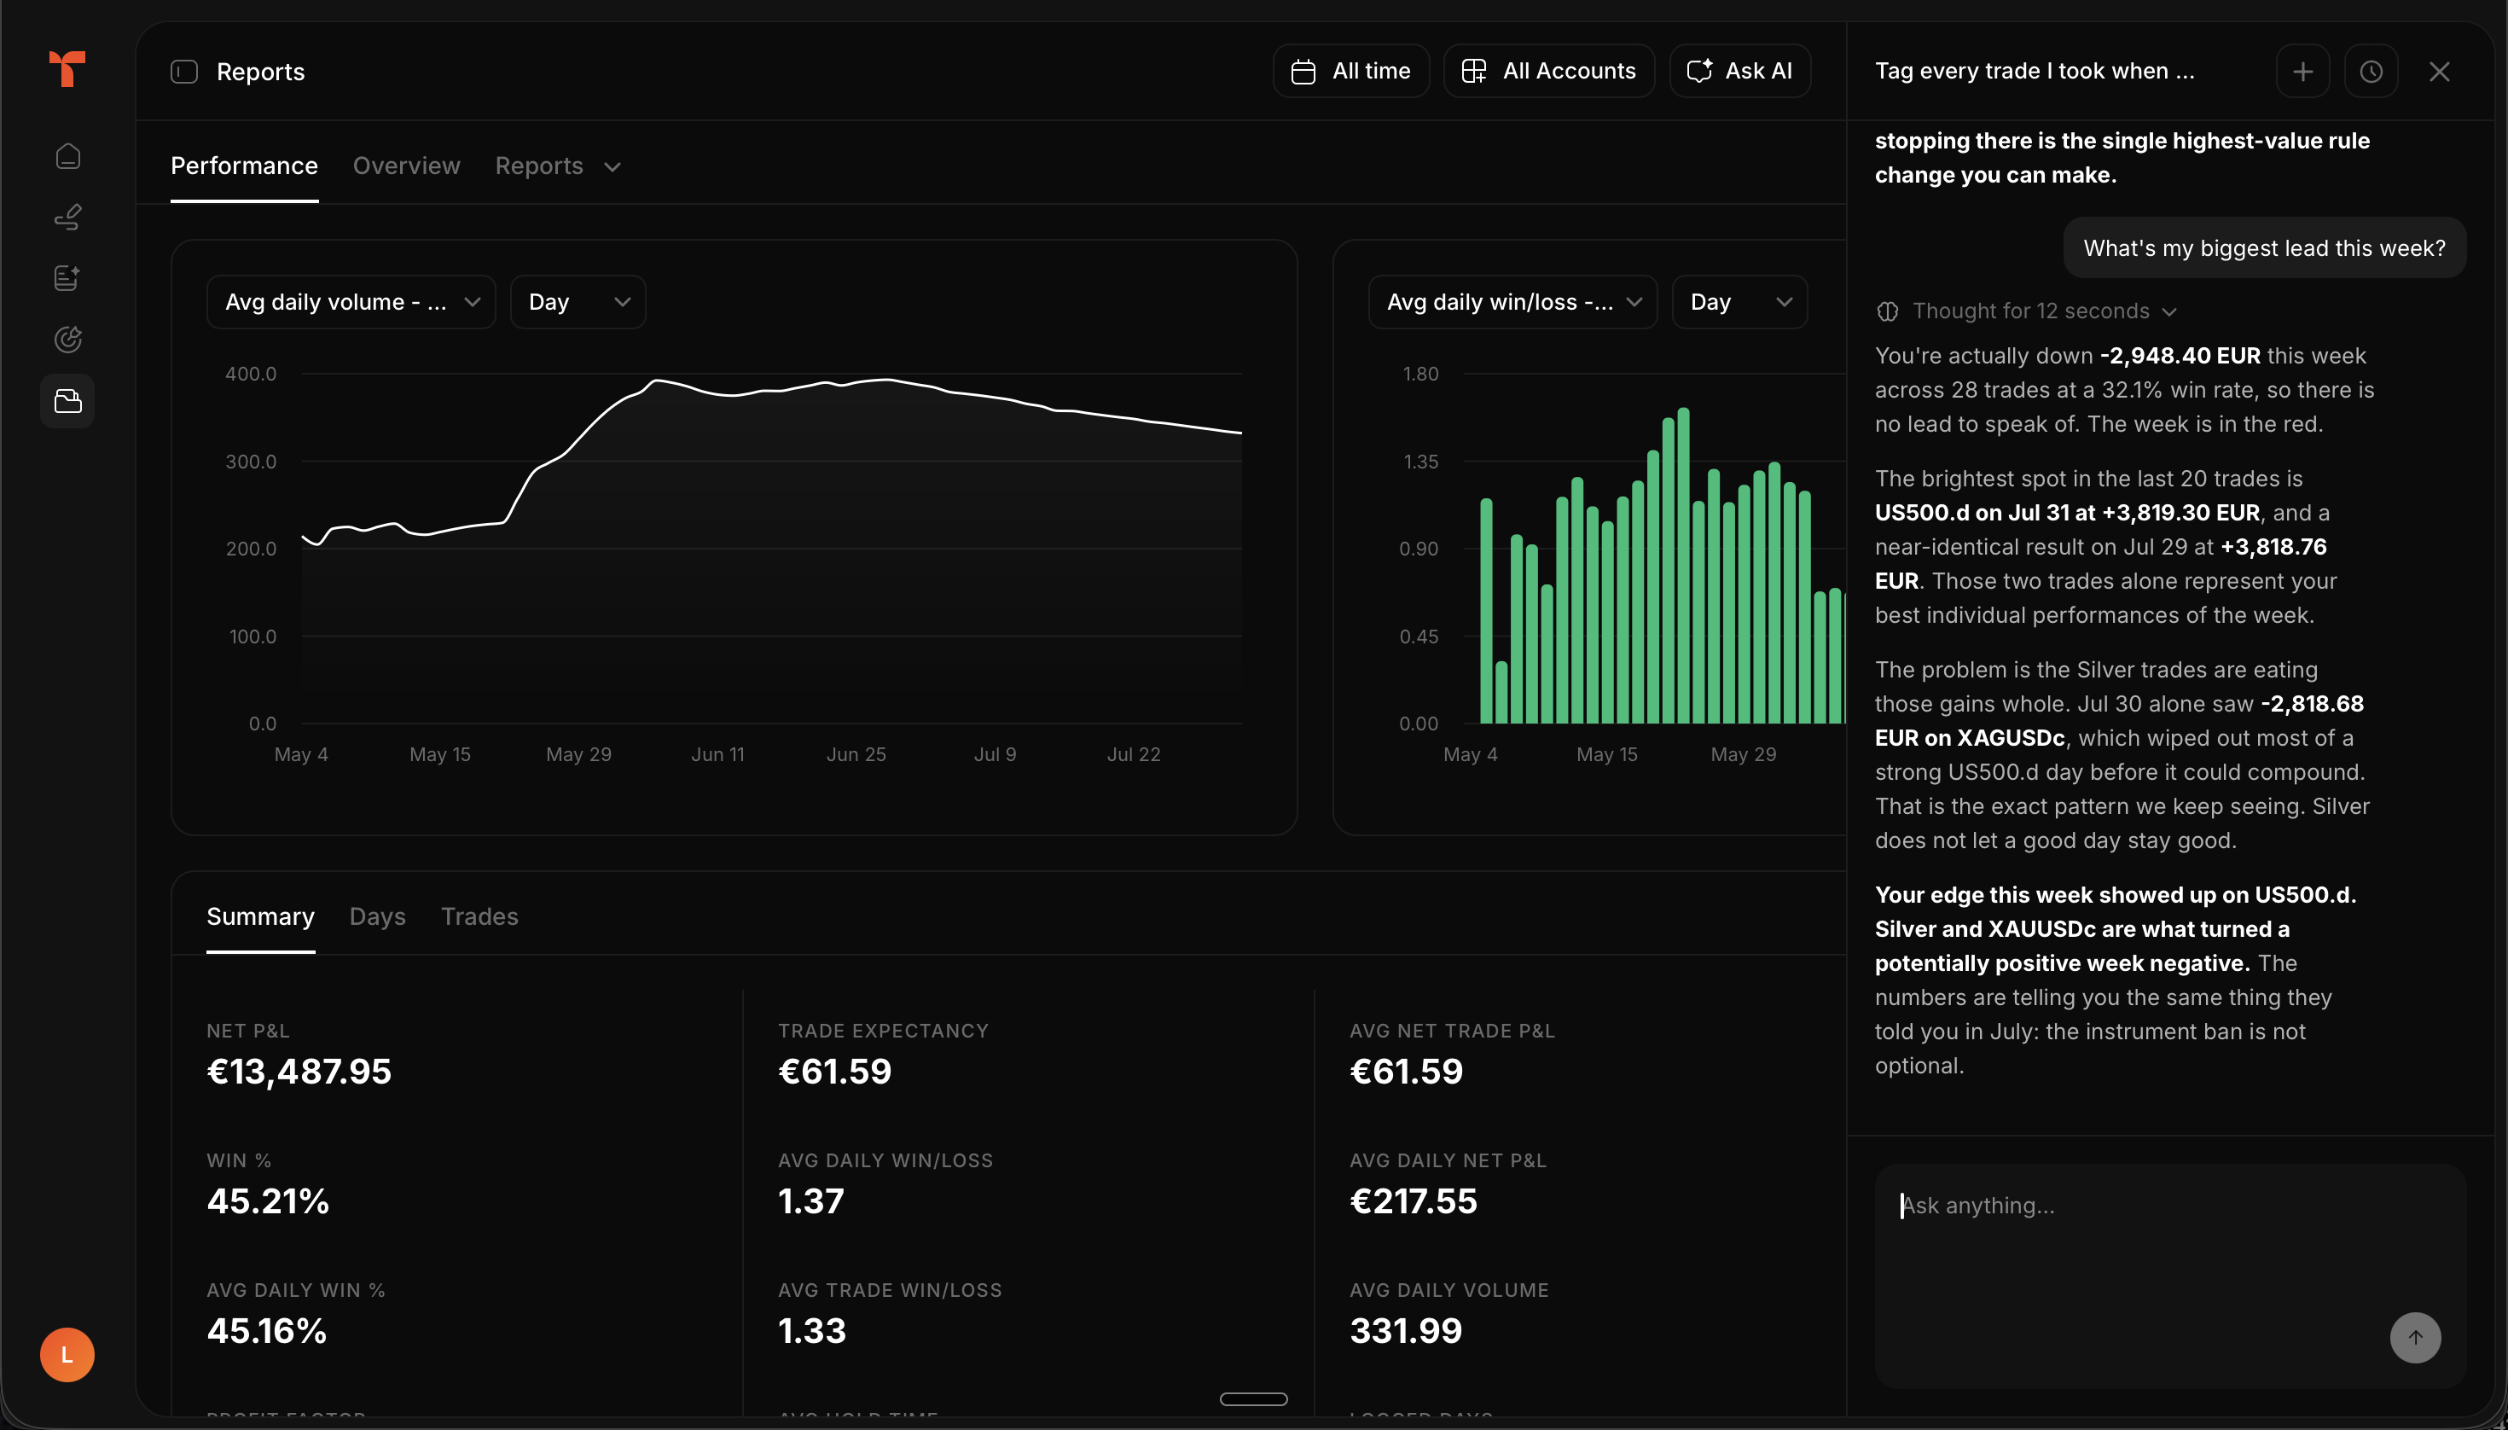Click the NET P&L value €13,487.95
Screen dimensions: 2508x1430
[x=299, y=1072]
